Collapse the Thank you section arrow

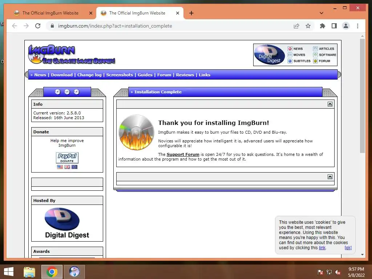pyautogui.click(x=330, y=104)
